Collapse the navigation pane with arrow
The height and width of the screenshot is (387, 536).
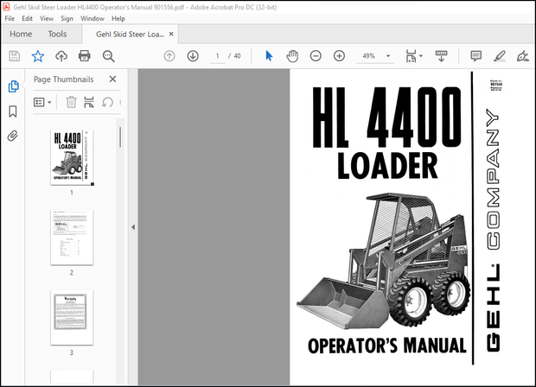click(x=132, y=227)
